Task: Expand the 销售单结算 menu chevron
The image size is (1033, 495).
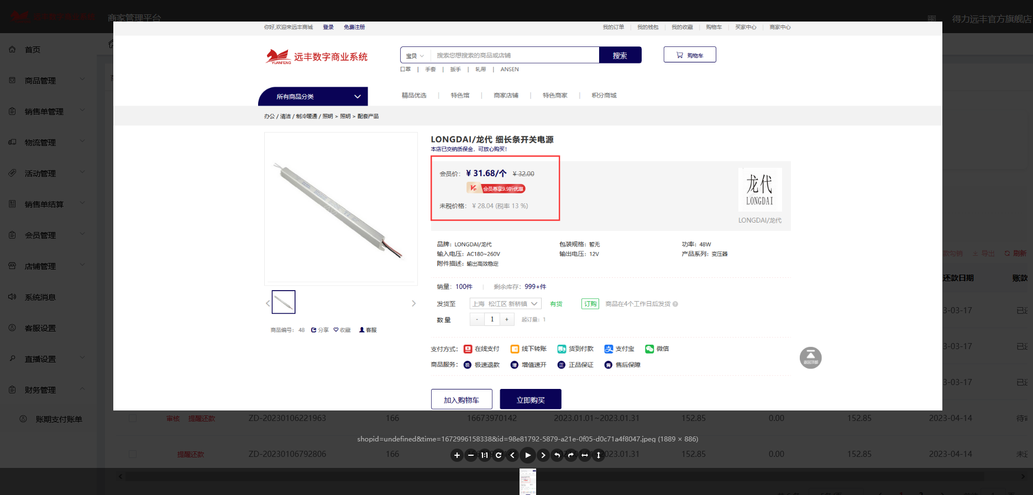Action: click(82, 203)
